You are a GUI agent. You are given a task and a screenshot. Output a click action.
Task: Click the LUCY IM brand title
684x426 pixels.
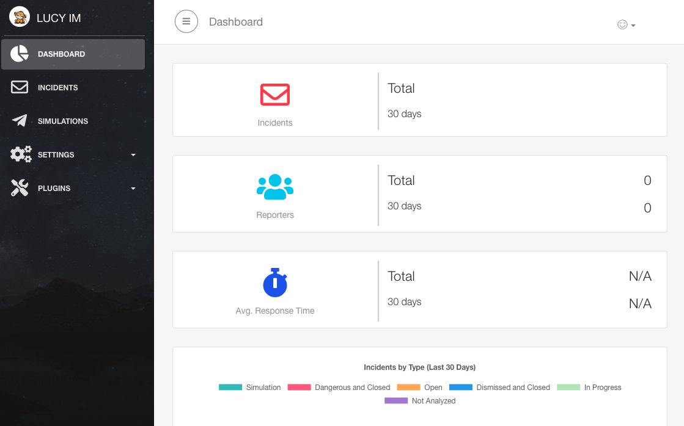click(x=59, y=18)
